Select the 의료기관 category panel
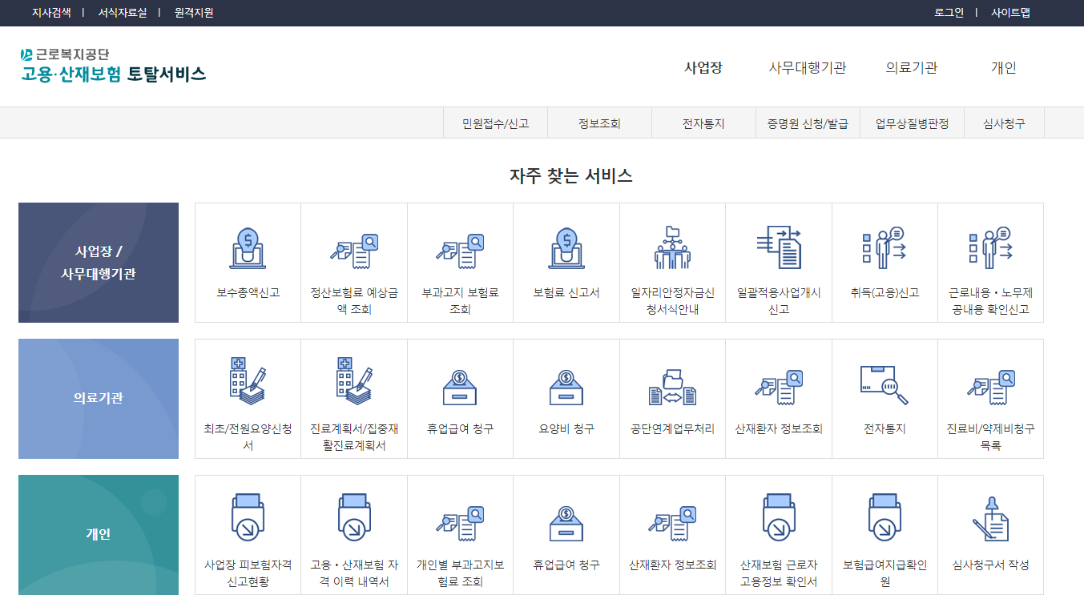This screenshot has width=1084, height=607. coord(99,399)
